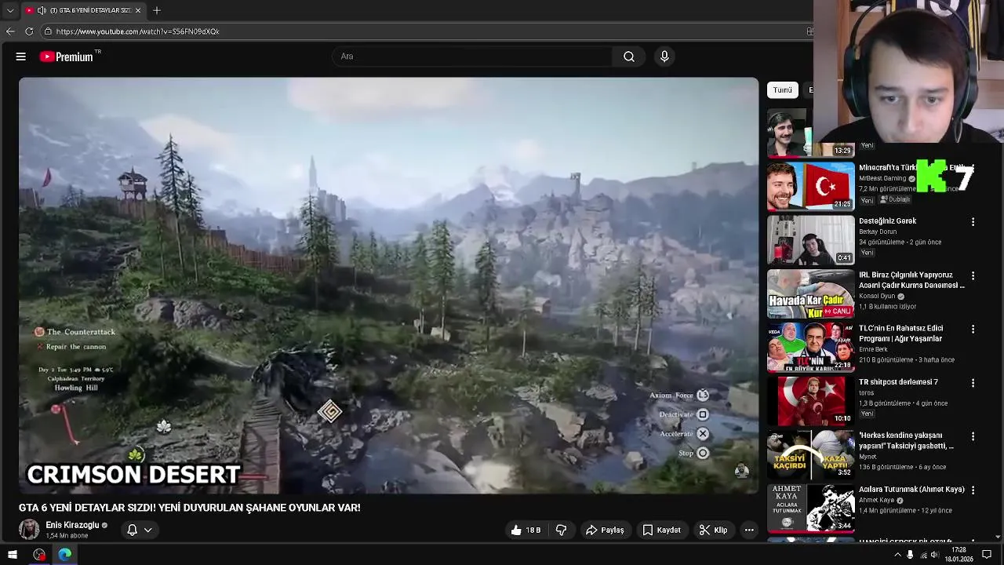The height and width of the screenshot is (565, 1004).
Task: Open TLC'nin En Rahatsız Edici video title
Action: pyautogui.click(x=900, y=334)
